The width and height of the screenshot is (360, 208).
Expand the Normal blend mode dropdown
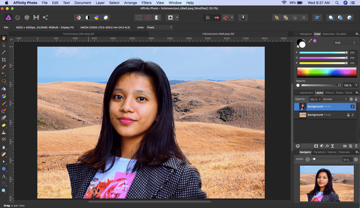click(335, 99)
